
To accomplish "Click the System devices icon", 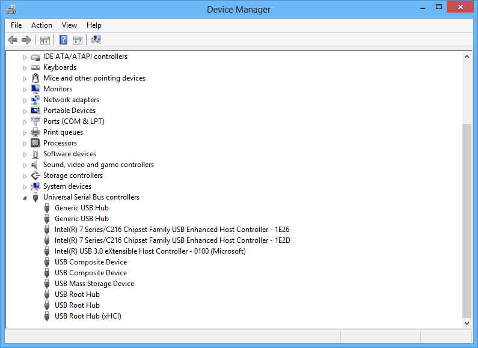I will (35, 186).
